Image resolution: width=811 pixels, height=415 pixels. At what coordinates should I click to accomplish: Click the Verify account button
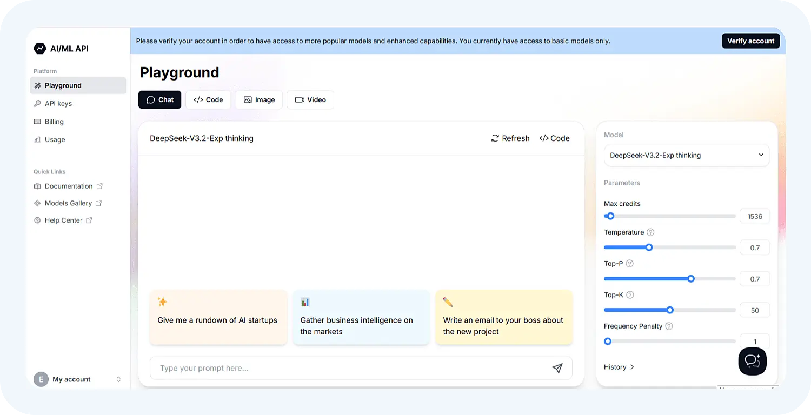pos(750,41)
